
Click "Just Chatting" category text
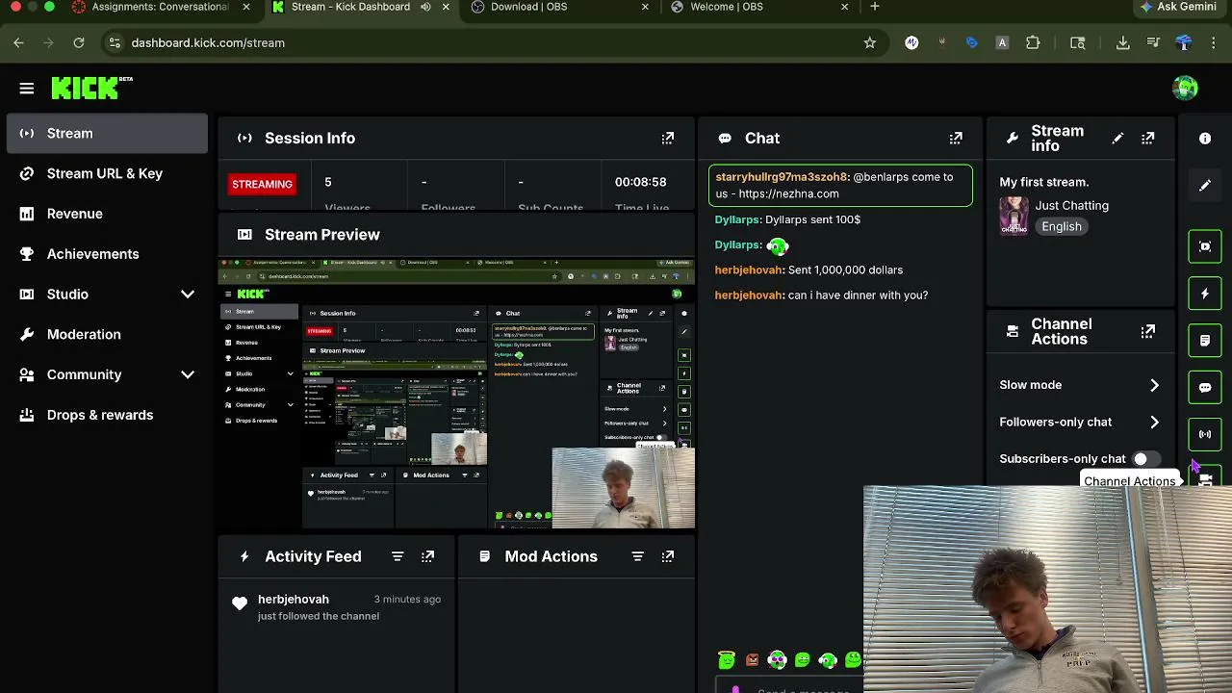pyautogui.click(x=1072, y=205)
